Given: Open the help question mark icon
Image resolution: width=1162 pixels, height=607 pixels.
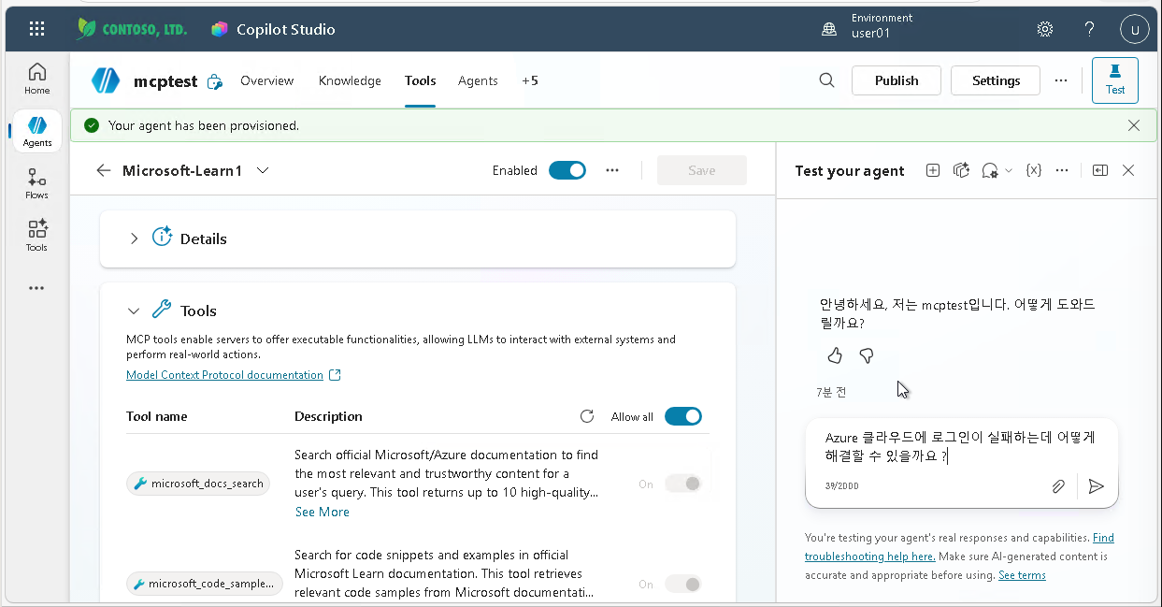Looking at the screenshot, I should coord(1090,29).
